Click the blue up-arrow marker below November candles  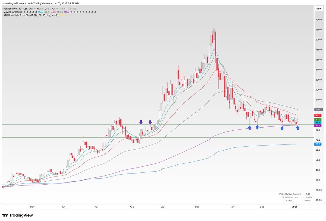click(250, 128)
